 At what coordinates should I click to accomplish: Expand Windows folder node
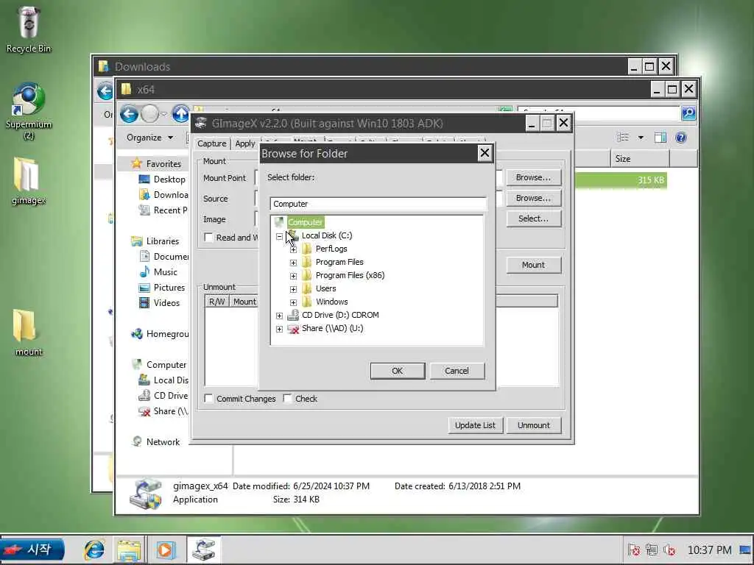coord(293,302)
